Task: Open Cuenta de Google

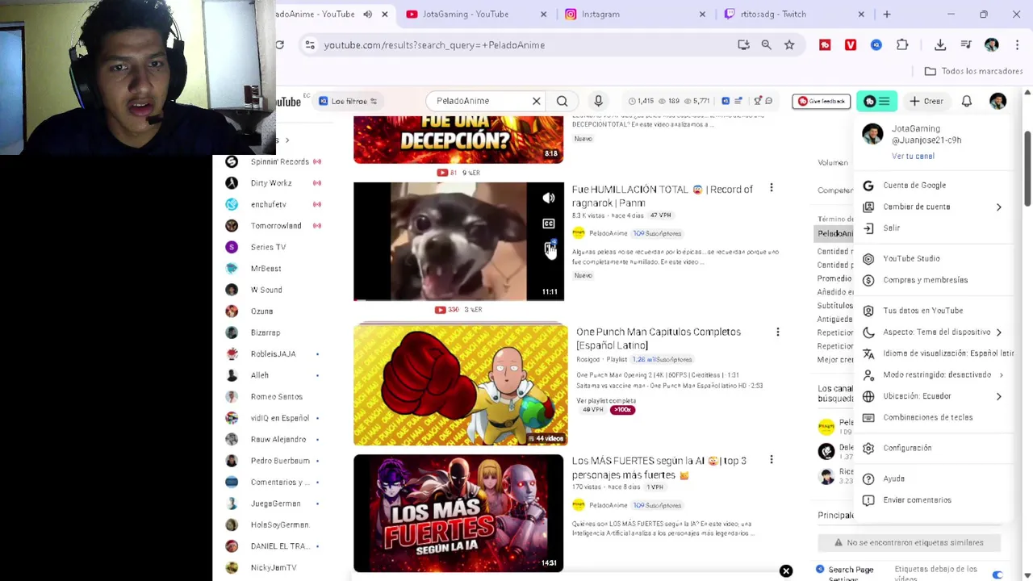Action: (933, 186)
